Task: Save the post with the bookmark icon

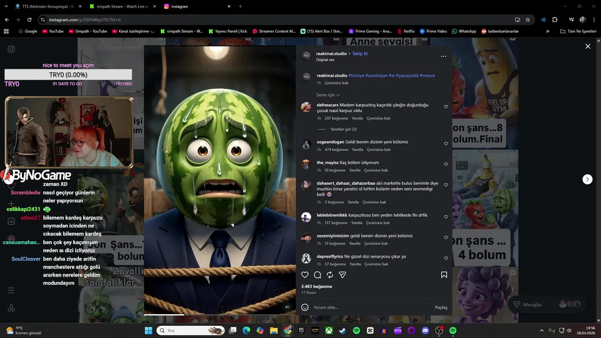Action: pos(444,275)
